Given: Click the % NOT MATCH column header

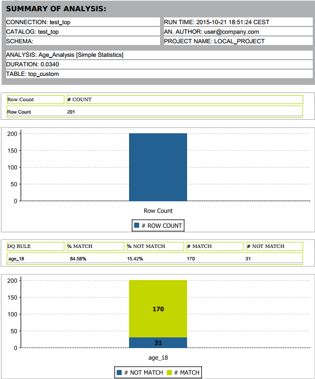Looking at the screenshot, I should [156, 246].
